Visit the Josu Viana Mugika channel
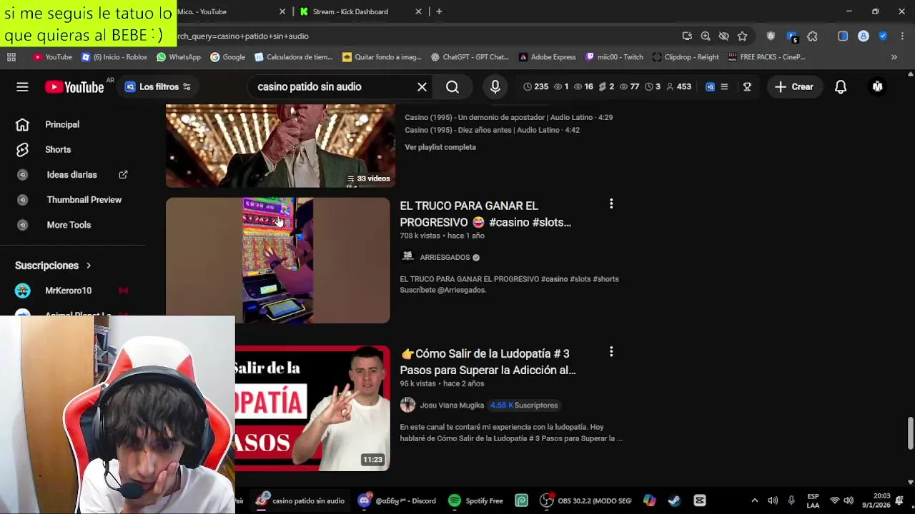This screenshot has width=915, height=514. [452, 405]
